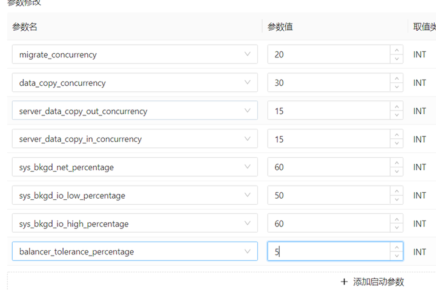This screenshot has height=290, width=436.
Task: Decrease the migrate_concurrency value with down arrow
Action: (397, 59)
